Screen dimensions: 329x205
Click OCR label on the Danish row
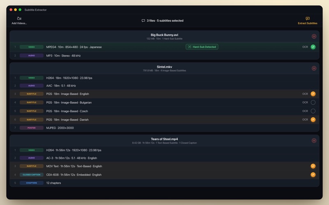305,119
